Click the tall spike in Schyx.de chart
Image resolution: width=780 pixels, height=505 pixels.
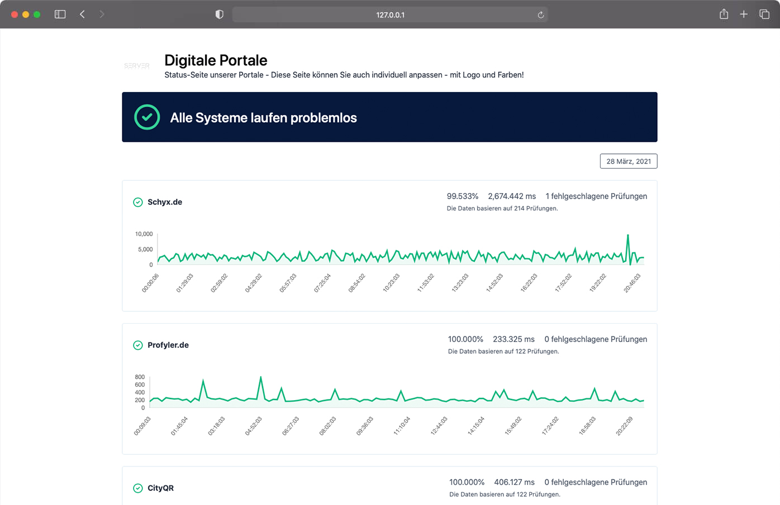628,237
